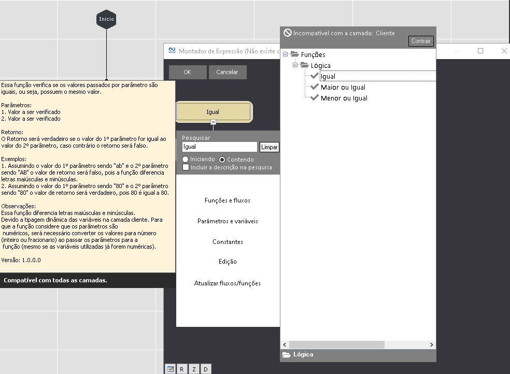Click the checkmark icon beside Maior ou Igual
The width and height of the screenshot is (510, 374).
[314, 87]
